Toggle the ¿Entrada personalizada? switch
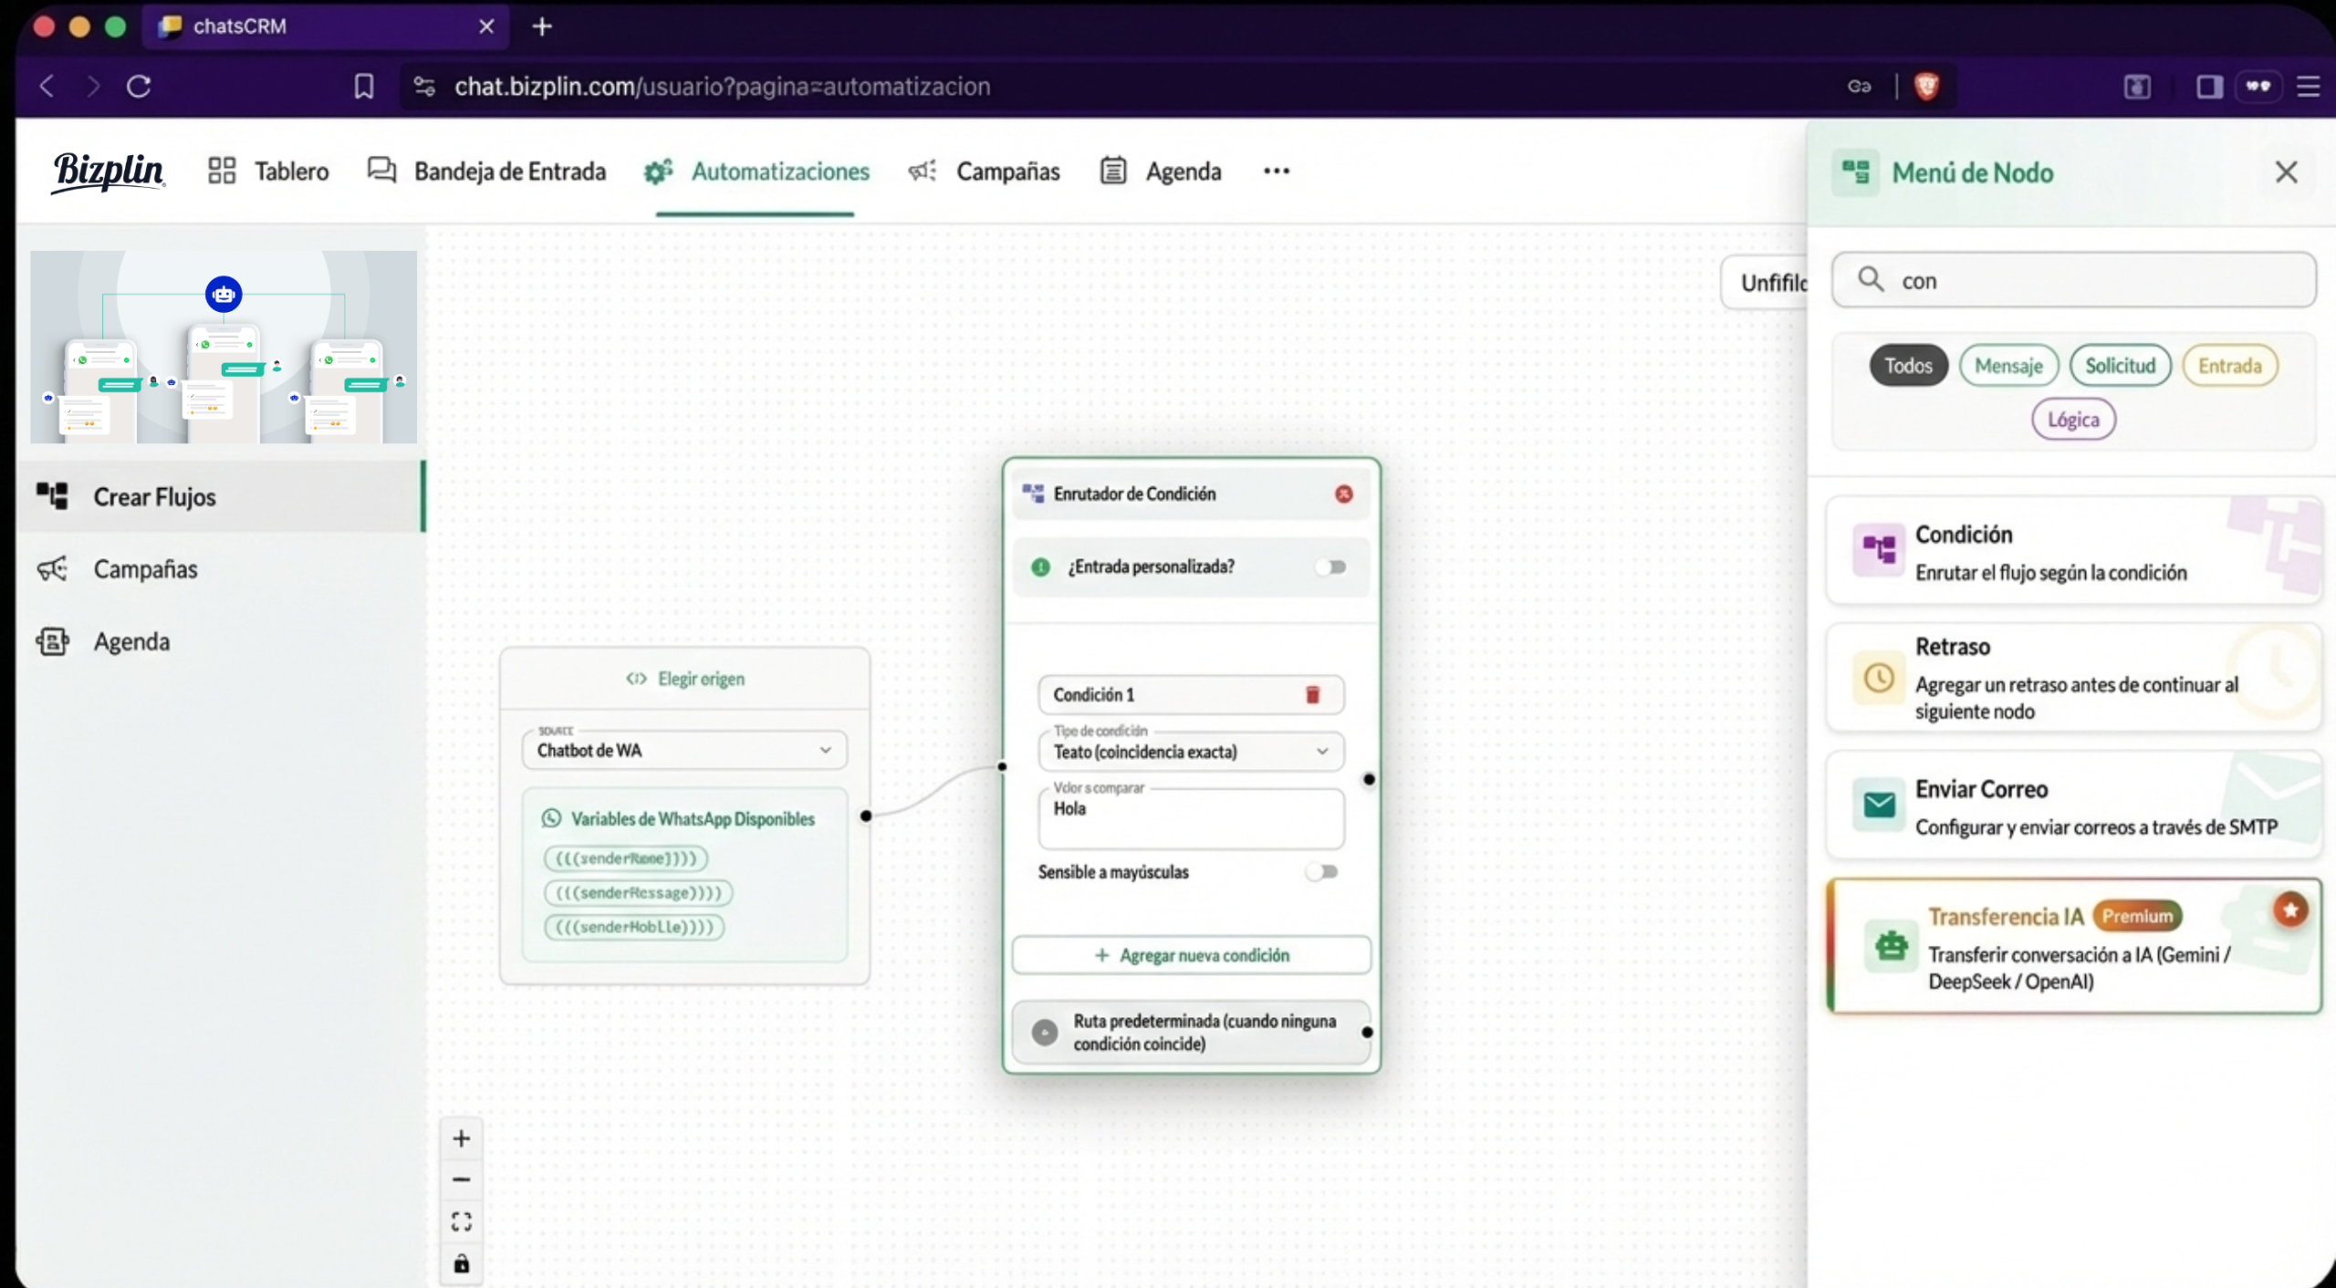The image size is (2336, 1288). pos(1331,567)
